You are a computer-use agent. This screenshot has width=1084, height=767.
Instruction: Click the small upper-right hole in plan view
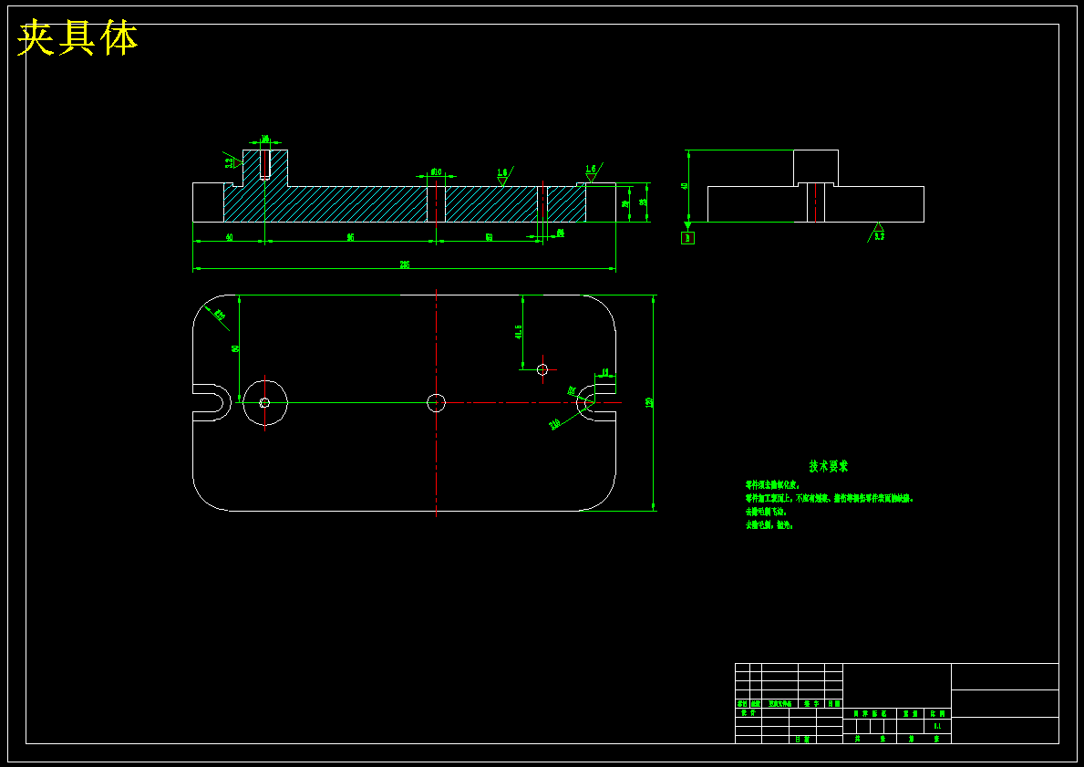coord(542,369)
